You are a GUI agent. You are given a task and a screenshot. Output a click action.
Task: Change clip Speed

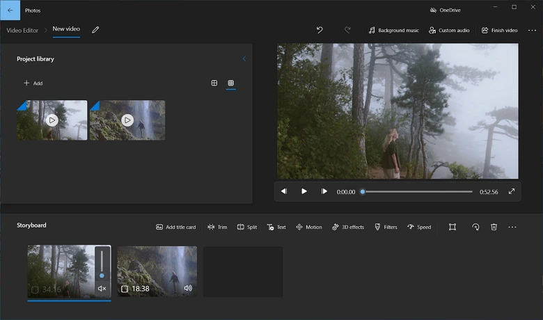coord(419,227)
